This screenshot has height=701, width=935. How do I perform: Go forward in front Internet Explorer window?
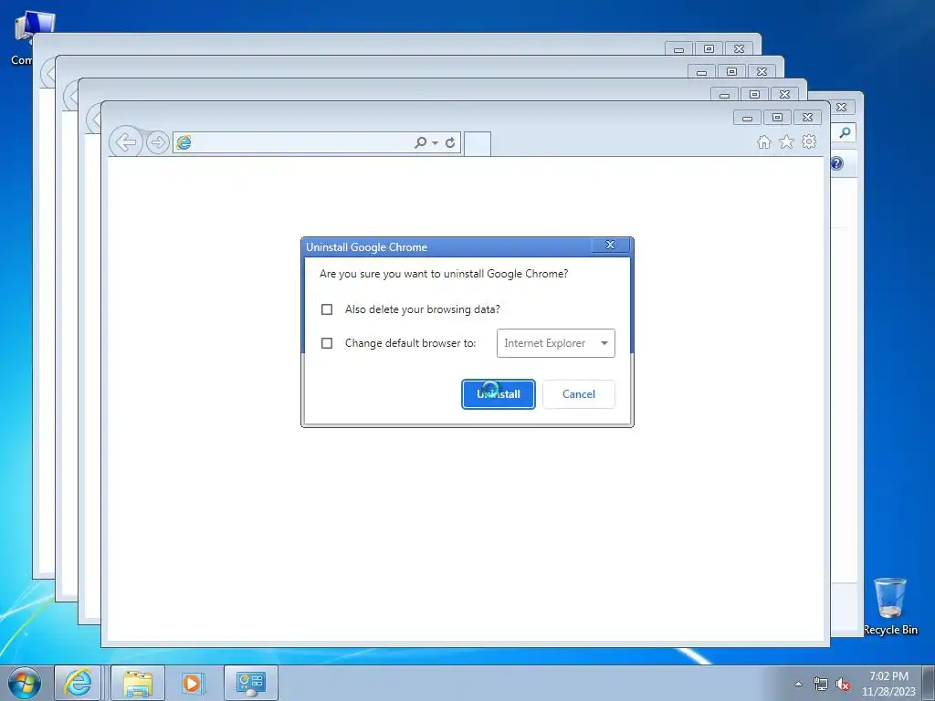coord(158,142)
